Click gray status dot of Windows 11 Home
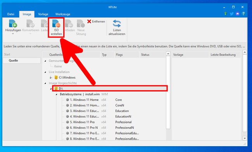This screenshot has height=152, width=252. (67, 100)
